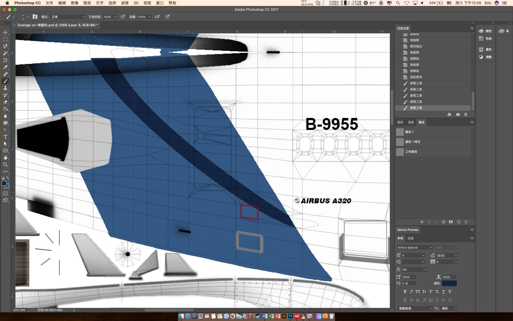Open the 属性 panel button
513x321 pixels.
[485, 49]
